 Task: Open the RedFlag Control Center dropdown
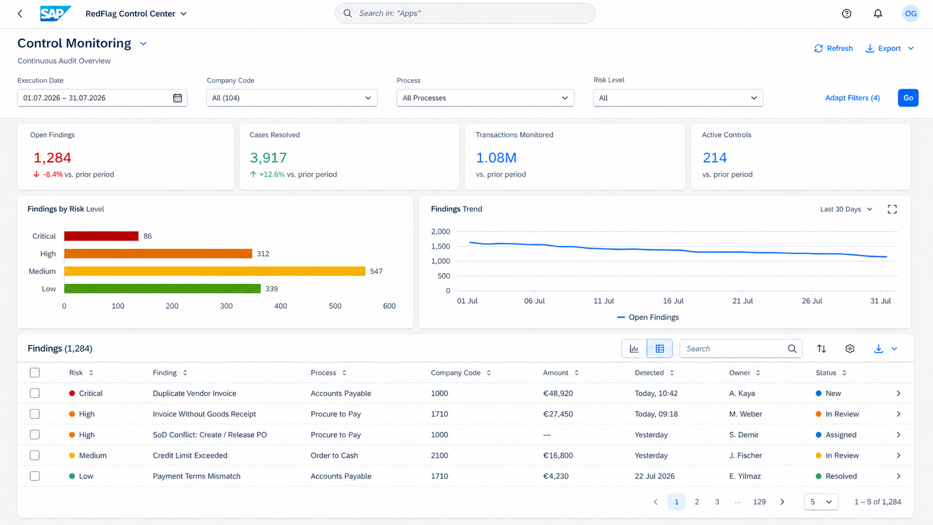136,13
